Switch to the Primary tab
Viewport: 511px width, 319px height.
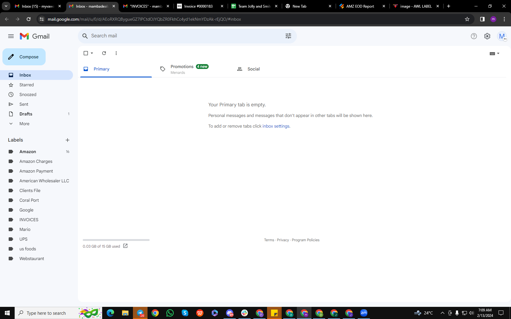[116, 69]
